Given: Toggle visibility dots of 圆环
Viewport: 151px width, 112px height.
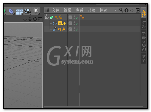Looking at the screenshot, I should (74, 23).
